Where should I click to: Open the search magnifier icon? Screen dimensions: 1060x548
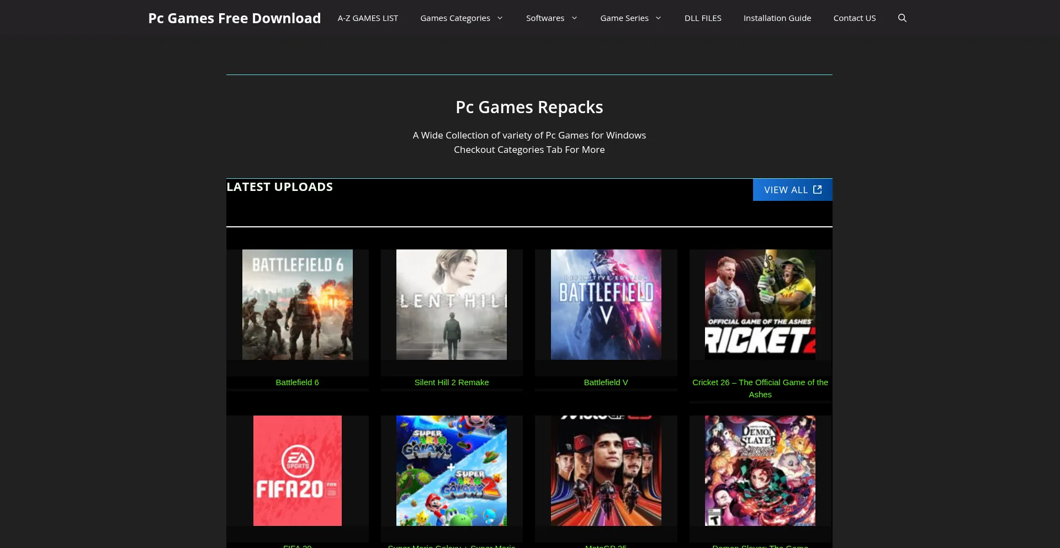902,18
